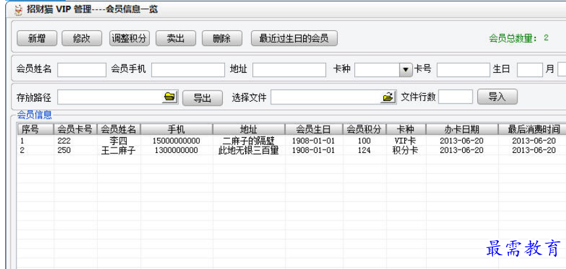The image size is (566, 269).
Task: Click card type VIP卡
Action: click(x=406, y=141)
